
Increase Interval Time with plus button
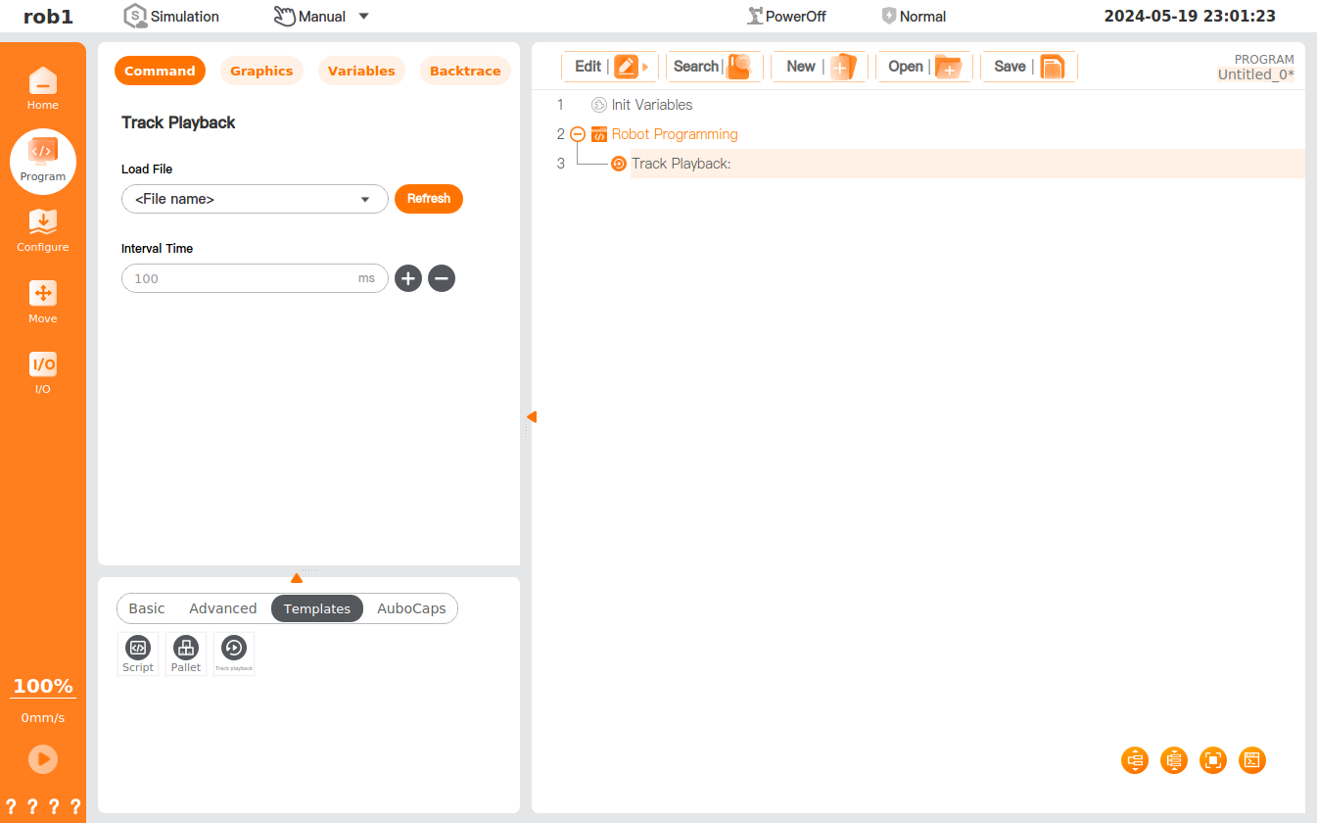click(408, 278)
